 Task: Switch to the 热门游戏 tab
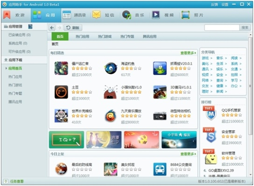(105, 36)
